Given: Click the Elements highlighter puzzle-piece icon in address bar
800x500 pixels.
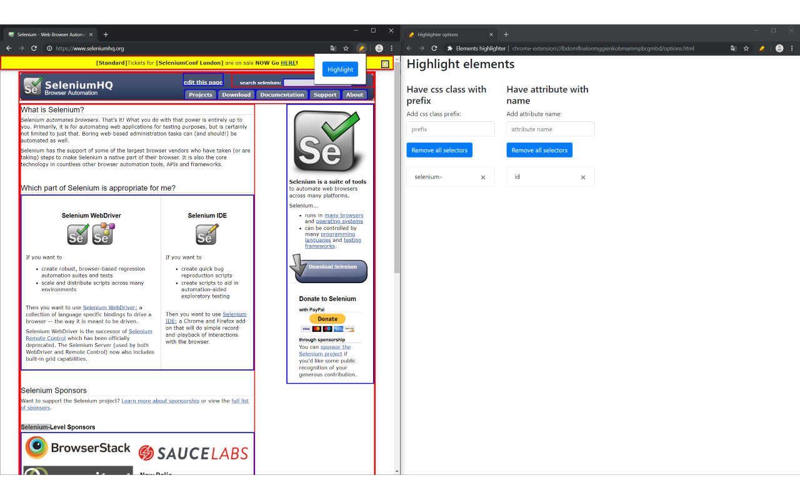Looking at the screenshot, I should pyautogui.click(x=450, y=48).
